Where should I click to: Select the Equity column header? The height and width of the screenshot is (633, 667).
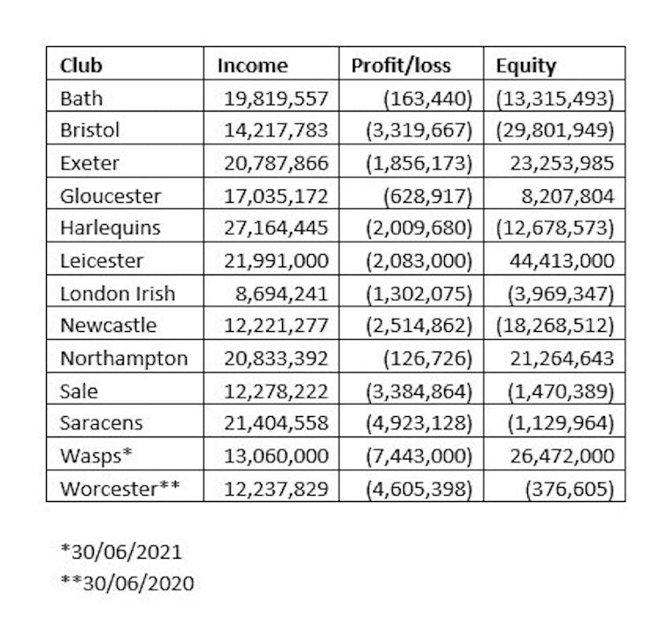click(x=525, y=66)
